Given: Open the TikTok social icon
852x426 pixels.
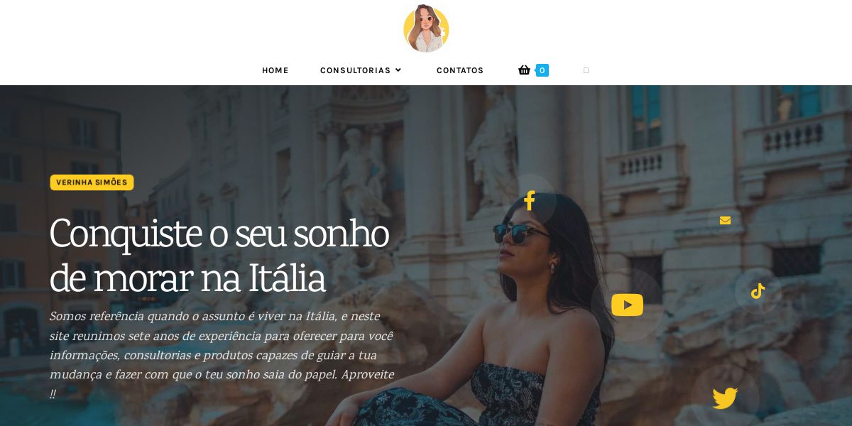Looking at the screenshot, I should (x=758, y=291).
